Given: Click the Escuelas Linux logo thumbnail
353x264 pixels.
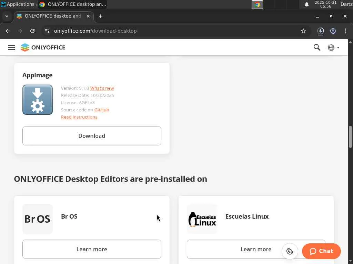Looking at the screenshot, I should tap(202, 219).
